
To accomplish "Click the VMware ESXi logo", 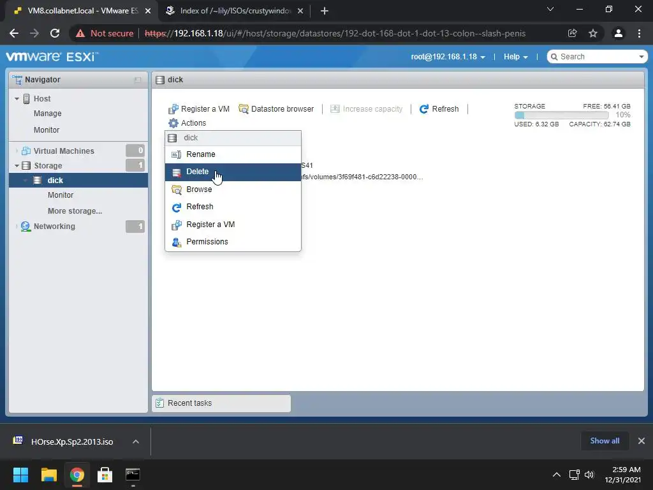I will [x=52, y=57].
